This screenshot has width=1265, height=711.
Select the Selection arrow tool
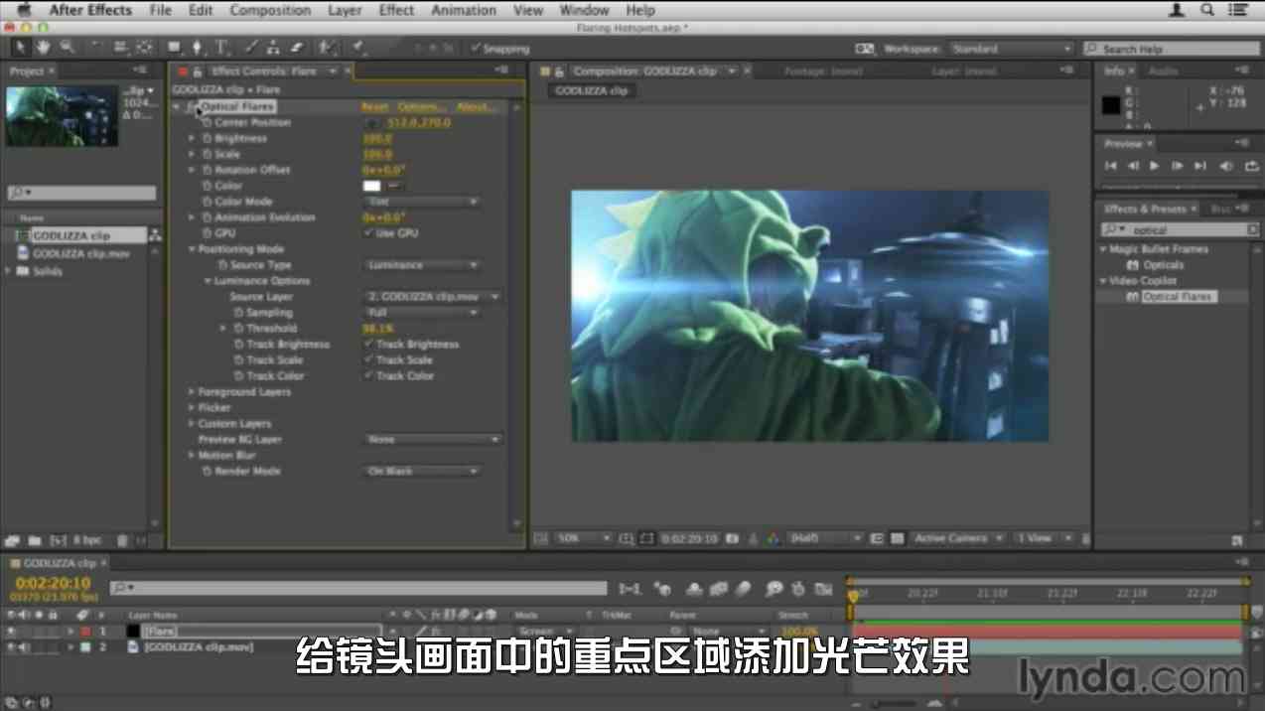tap(21, 48)
